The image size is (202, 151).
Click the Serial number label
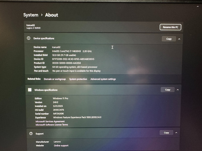[42, 114]
